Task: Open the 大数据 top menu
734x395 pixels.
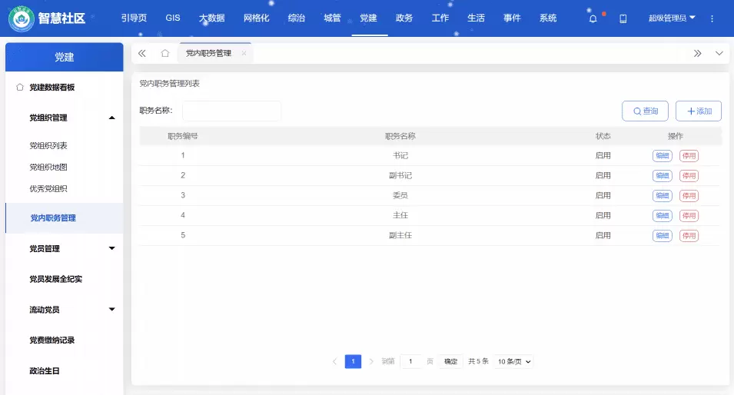Action: [211, 18]
